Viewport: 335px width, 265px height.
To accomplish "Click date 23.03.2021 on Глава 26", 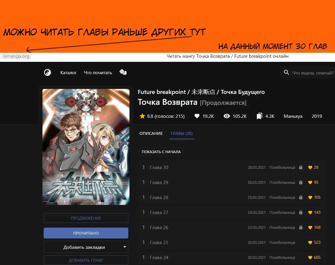I will click(257, 228).
